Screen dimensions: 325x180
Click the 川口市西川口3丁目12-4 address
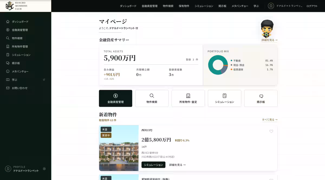coord(158,157)
